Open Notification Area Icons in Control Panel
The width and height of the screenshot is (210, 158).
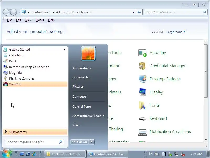[x=165, y=132]
